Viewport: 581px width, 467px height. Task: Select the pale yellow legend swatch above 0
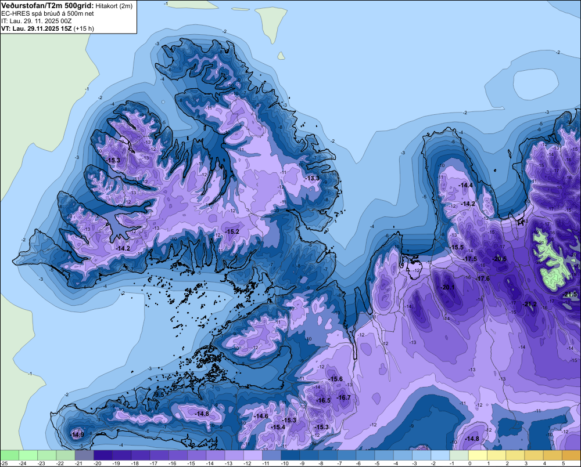coord(478,455)
